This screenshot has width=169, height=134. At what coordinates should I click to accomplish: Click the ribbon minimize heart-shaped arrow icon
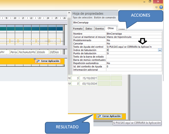click(157, 8)
